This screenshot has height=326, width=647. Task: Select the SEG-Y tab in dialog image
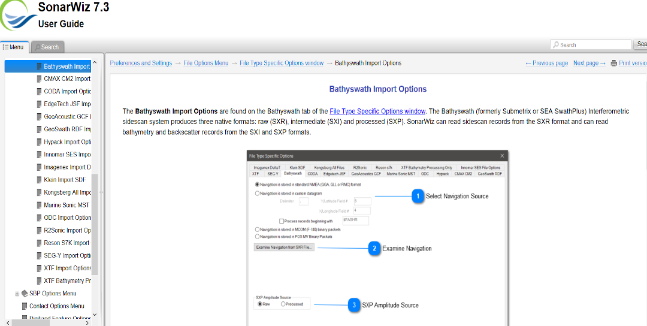tap(273, 174)
